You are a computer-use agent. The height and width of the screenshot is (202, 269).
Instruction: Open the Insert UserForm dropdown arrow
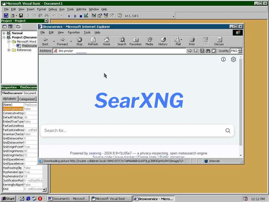(16, 16)
